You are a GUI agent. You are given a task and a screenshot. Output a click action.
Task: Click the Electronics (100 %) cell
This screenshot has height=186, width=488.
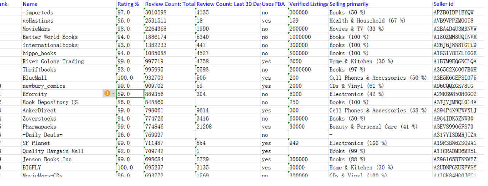358,143
